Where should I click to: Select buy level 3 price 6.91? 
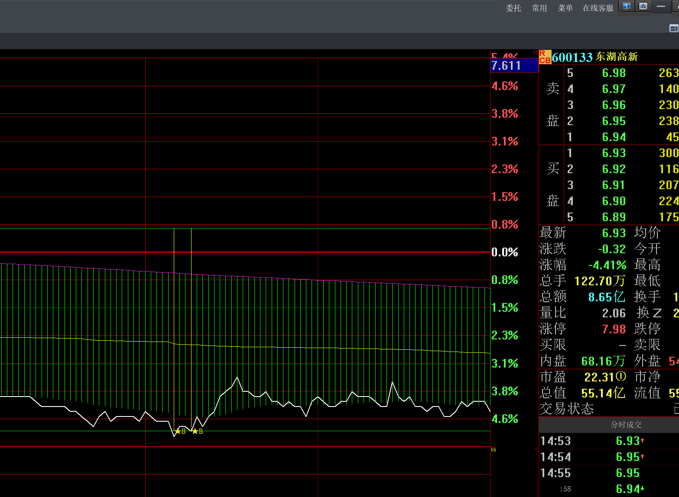click(x=614, y=185)
